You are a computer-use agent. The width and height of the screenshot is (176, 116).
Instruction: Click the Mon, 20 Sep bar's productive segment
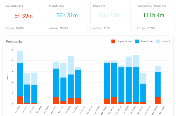pyautogui.click(x=158, y=85)
